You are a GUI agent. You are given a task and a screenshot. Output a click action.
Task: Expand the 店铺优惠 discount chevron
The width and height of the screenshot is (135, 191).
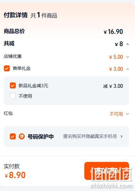click(x=128, y=57)
